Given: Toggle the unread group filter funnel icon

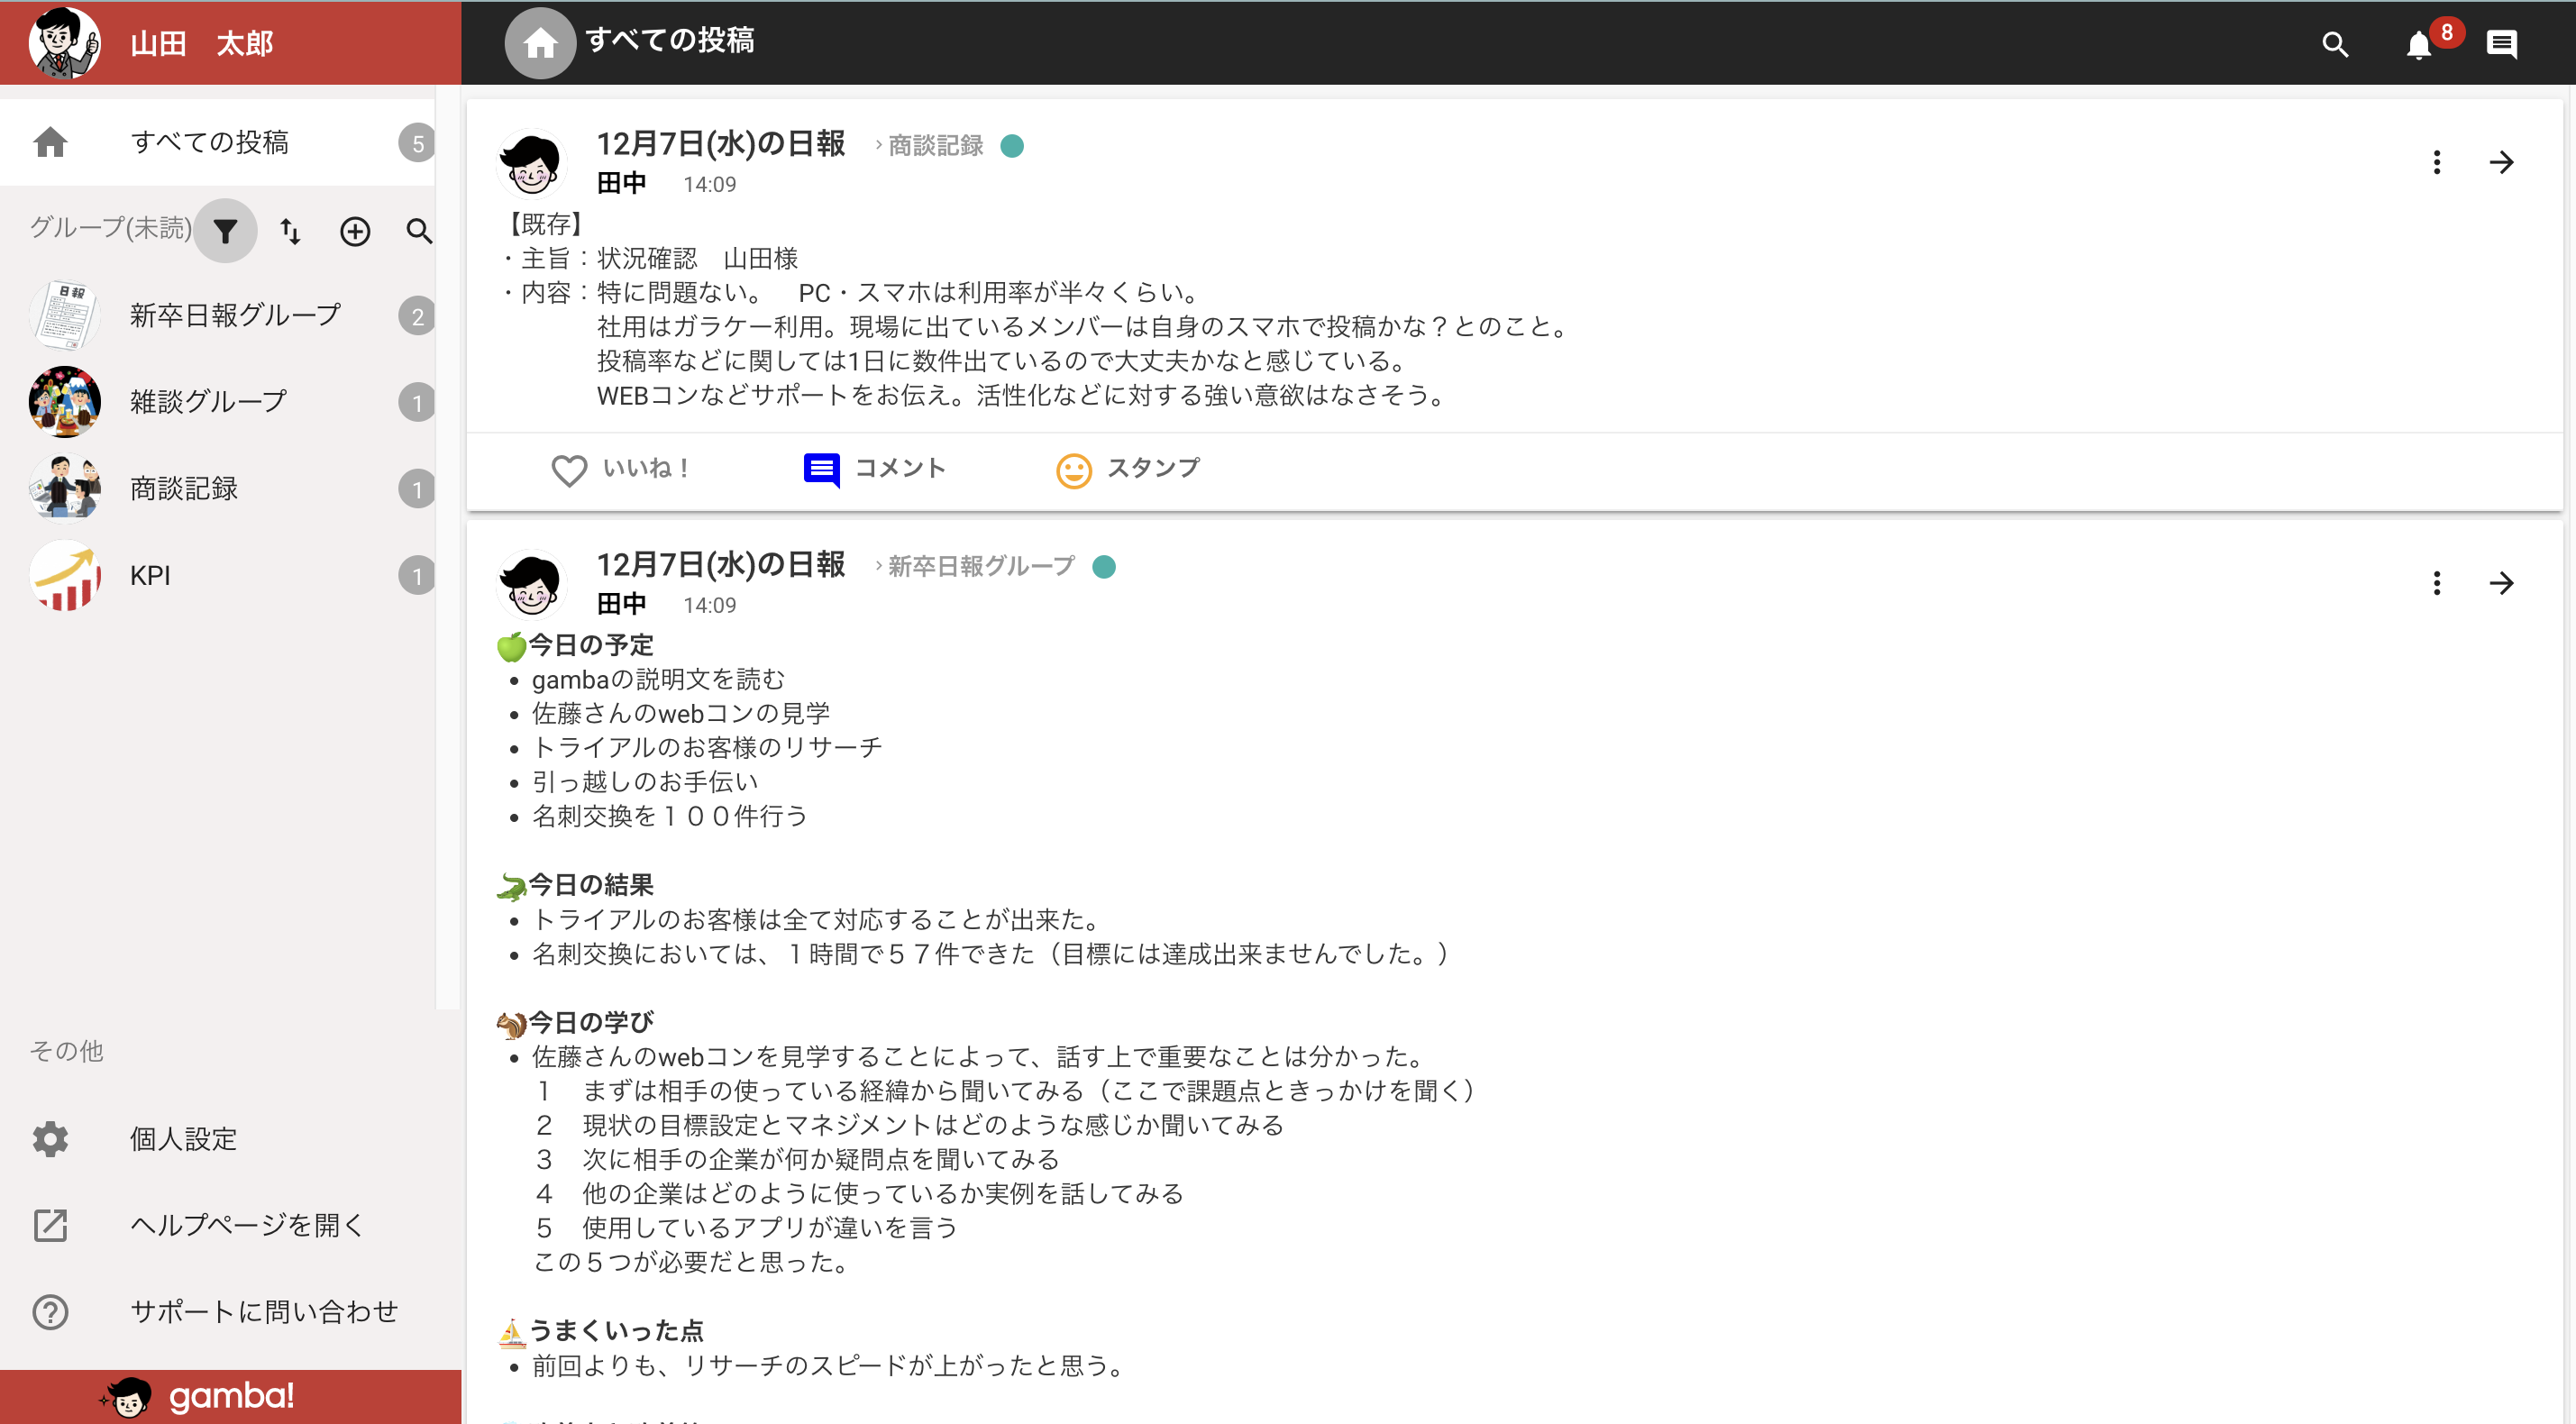Looking at the screenshot, I should [225, 231].
